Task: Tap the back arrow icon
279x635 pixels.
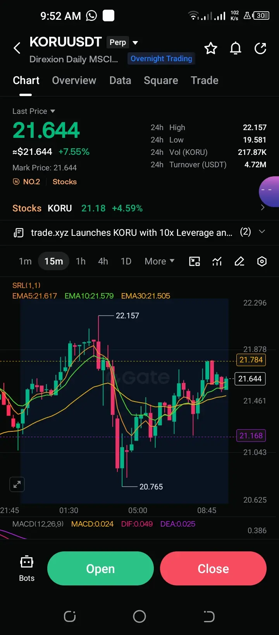Action: pyautogui.click(x=17, y=48)
